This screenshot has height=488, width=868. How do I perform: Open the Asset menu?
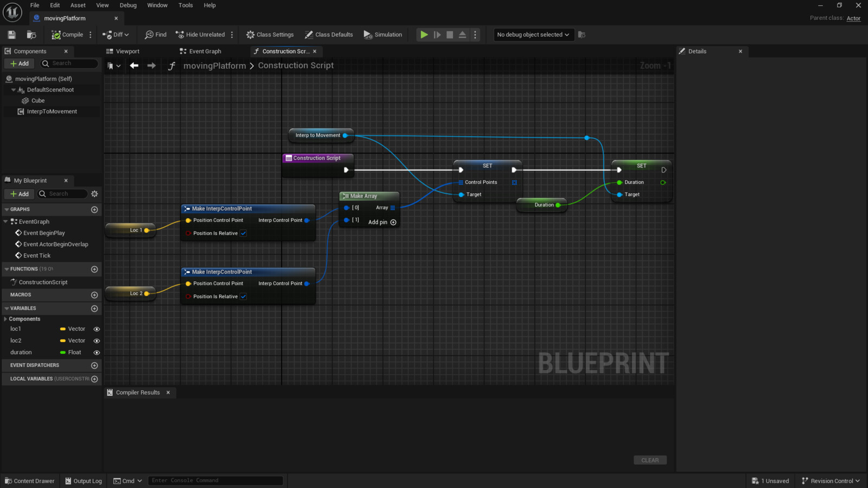[78, 5]
